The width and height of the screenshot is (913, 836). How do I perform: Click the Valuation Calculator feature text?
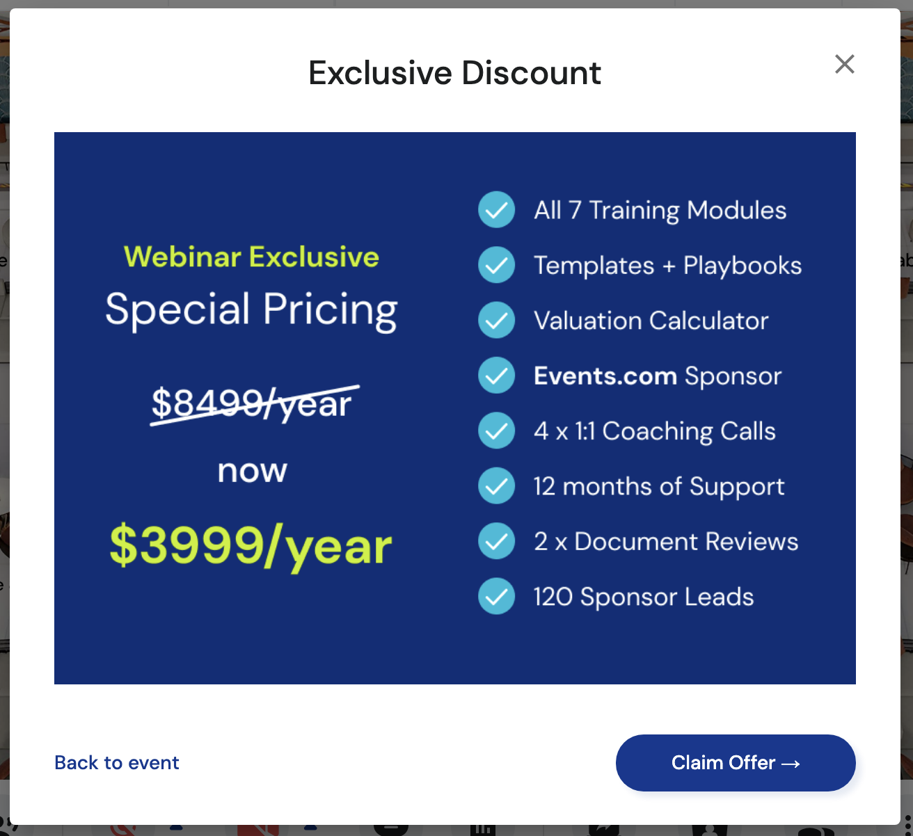(x=651, y=321)
